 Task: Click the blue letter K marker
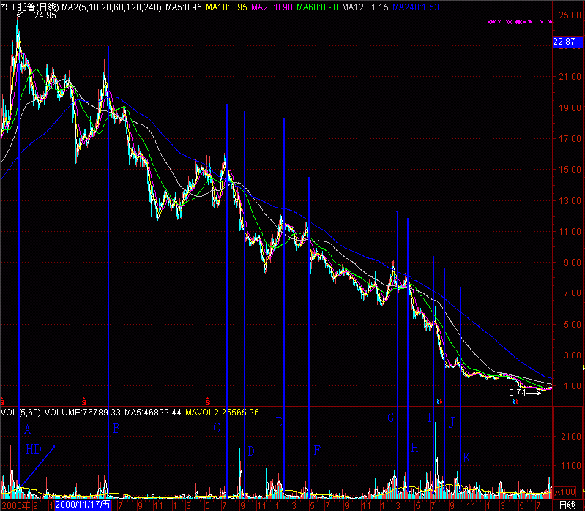click(466, 457)
